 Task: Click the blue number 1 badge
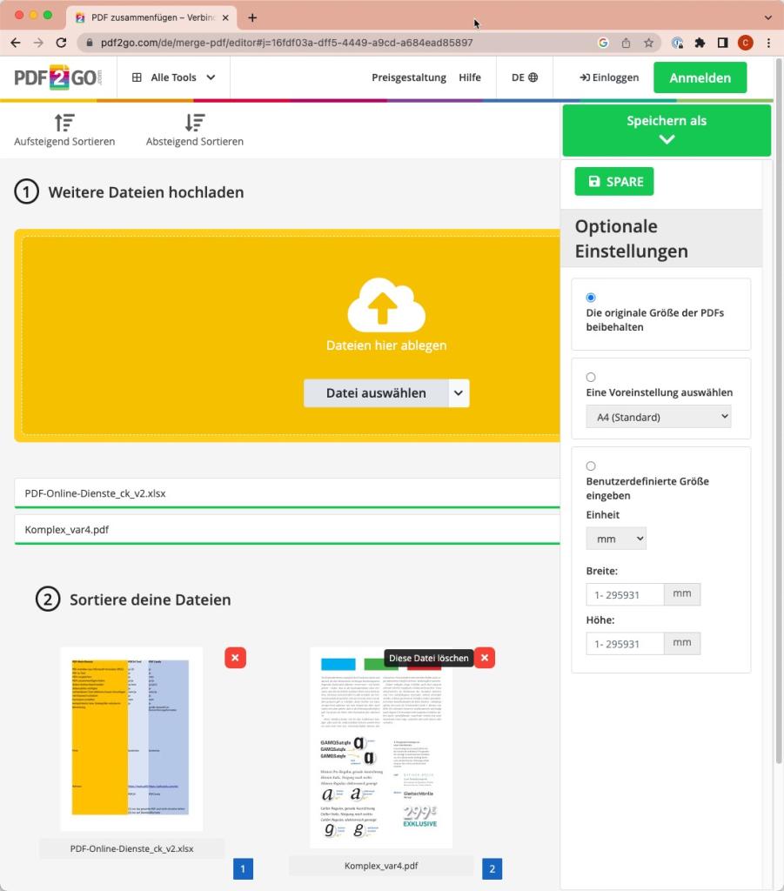[x=243, y=869]
